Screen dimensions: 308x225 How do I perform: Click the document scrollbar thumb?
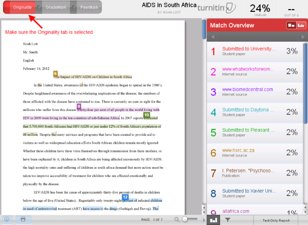tap(204, 29)
